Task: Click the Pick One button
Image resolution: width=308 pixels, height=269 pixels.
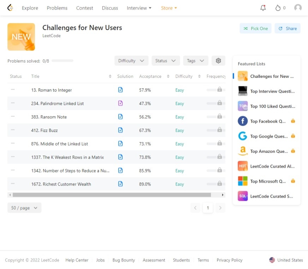Action: click(x=255, y=28)
